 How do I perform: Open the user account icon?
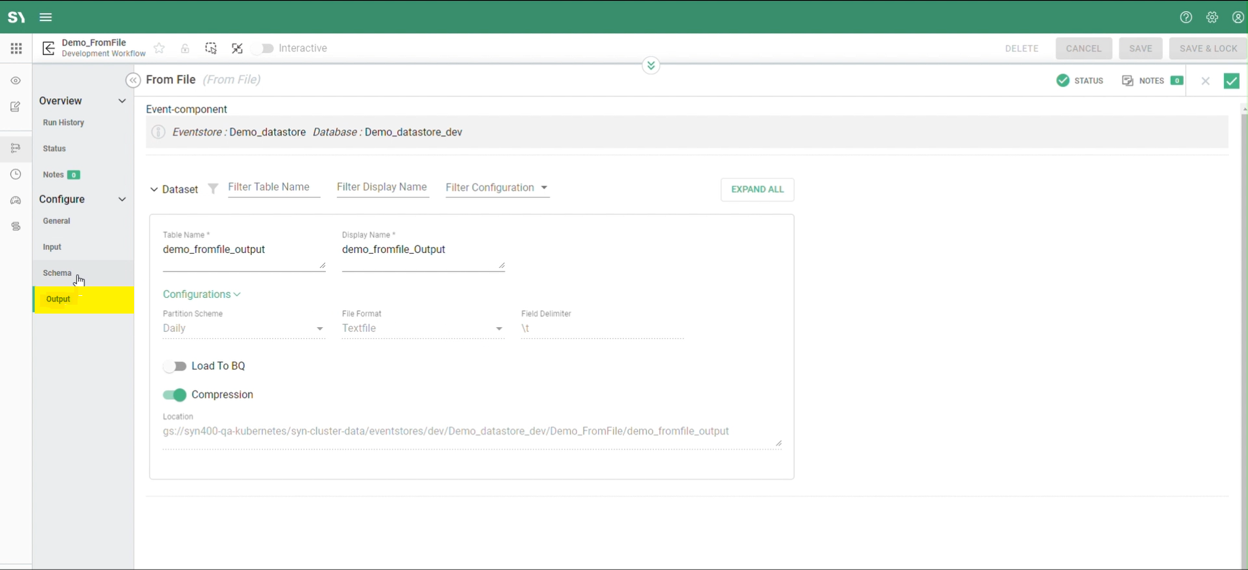[x=1238, y=17]
